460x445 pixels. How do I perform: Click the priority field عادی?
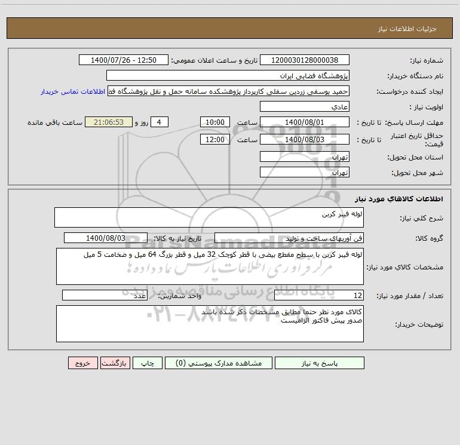pos(305,107)
